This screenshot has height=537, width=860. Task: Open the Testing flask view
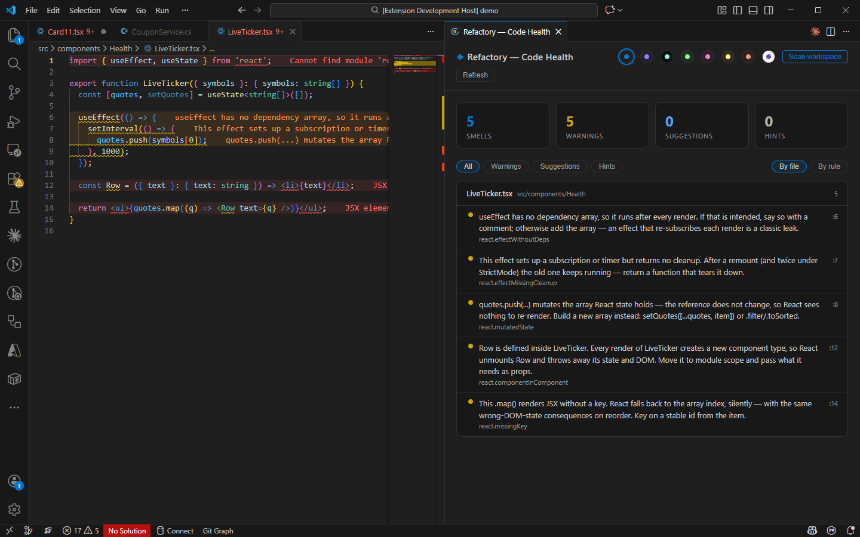(x=14, y=207)
